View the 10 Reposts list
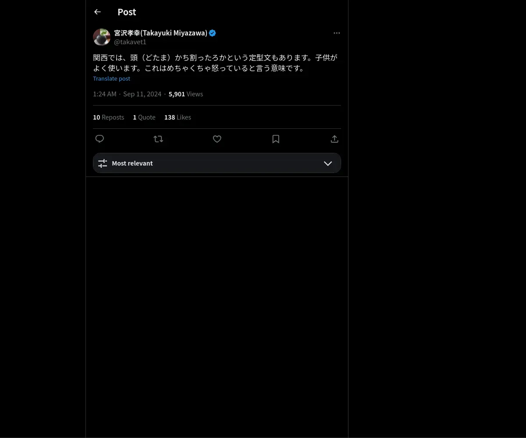 click(x=108, y=117)
